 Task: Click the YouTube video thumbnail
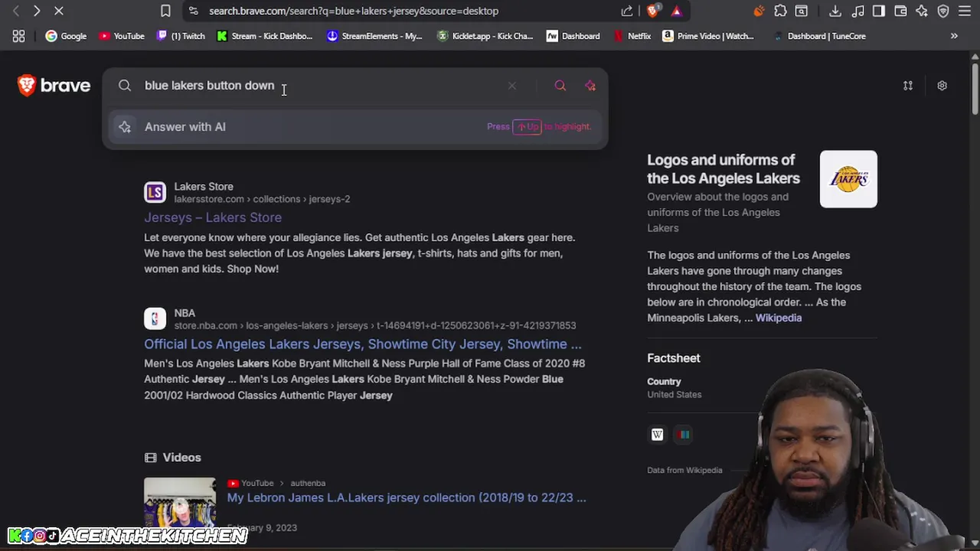[180, 502]
